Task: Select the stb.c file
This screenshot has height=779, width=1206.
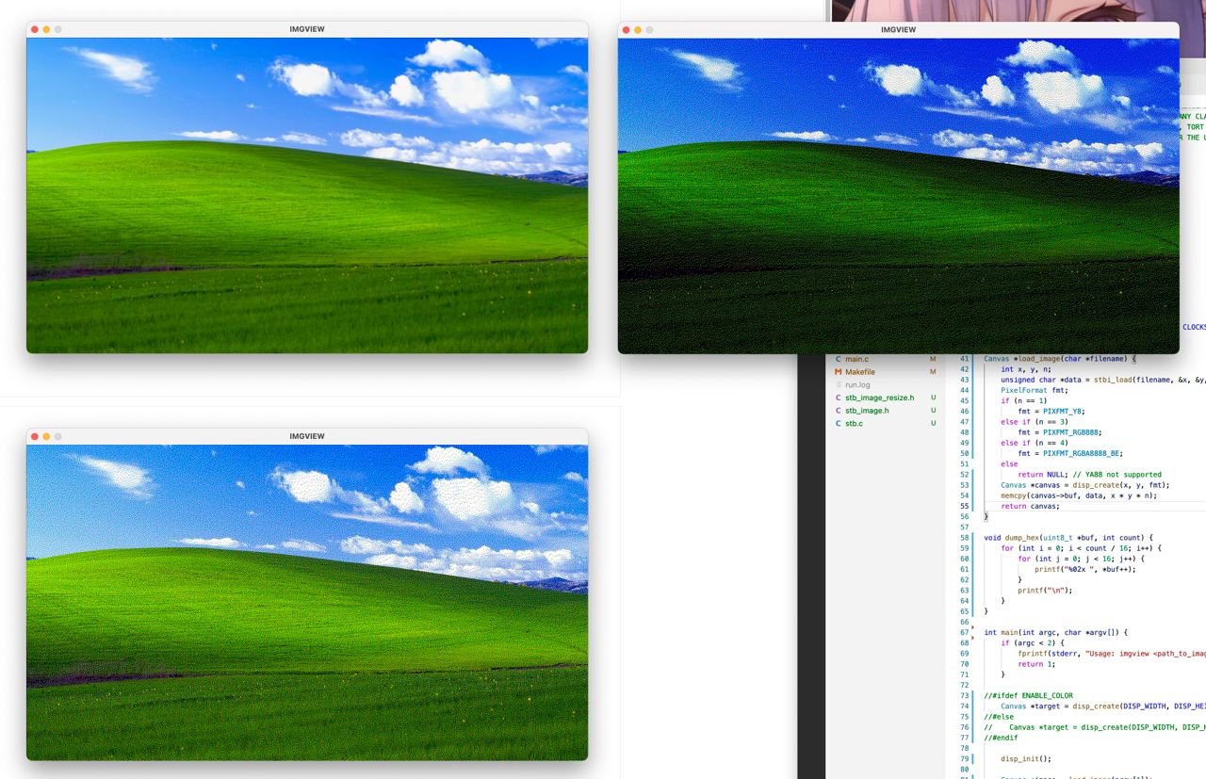Action: point(854,424)
